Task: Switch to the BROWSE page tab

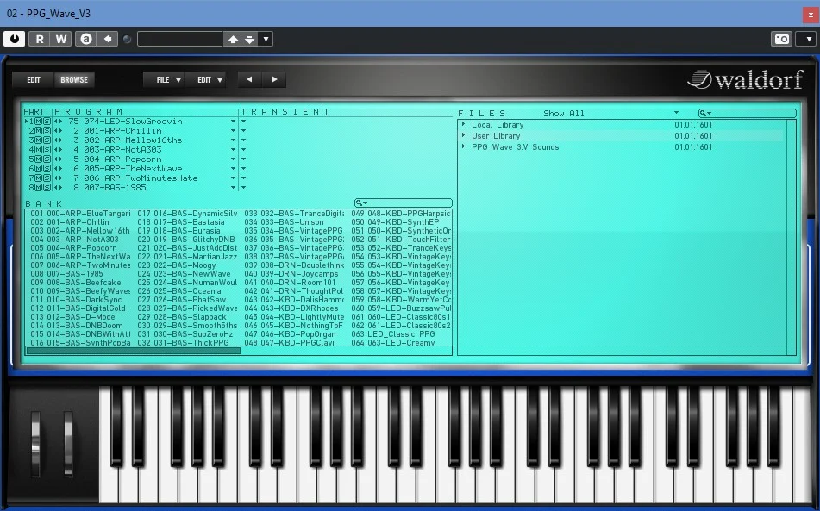Action: pos(74,80)
